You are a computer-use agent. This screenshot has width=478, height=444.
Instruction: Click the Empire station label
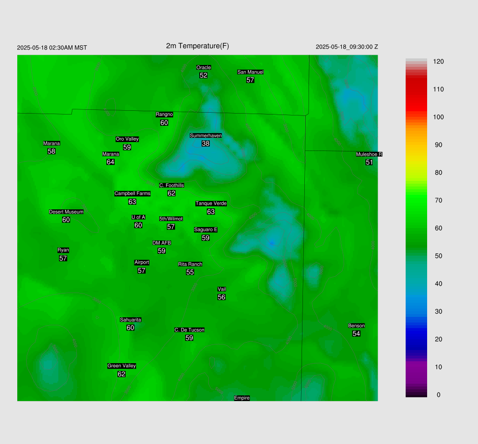[242, 398]
